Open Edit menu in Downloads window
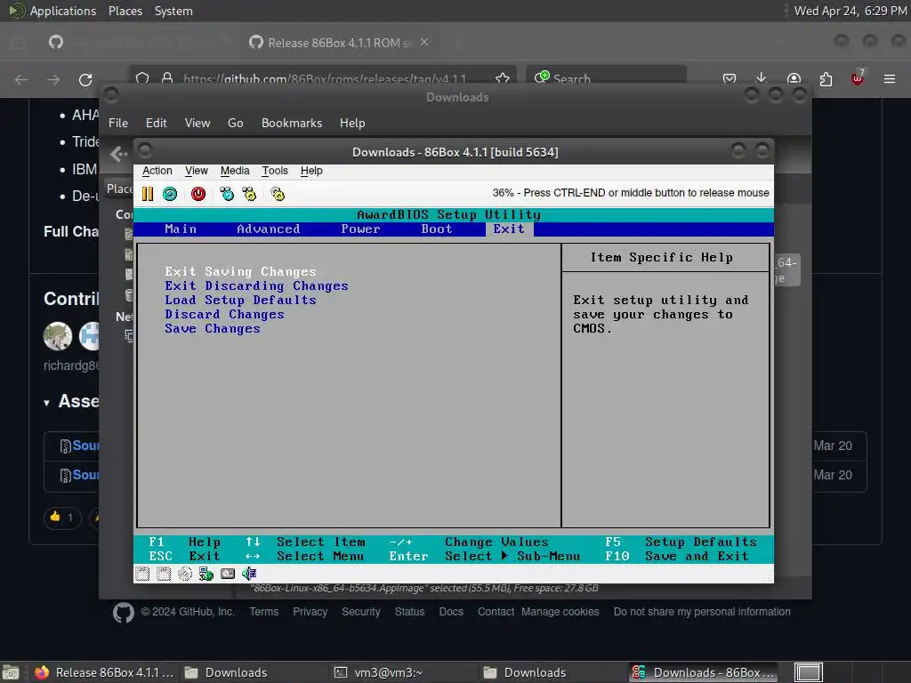The height and width of the screenshot is (683, 911). pos(156,123)
